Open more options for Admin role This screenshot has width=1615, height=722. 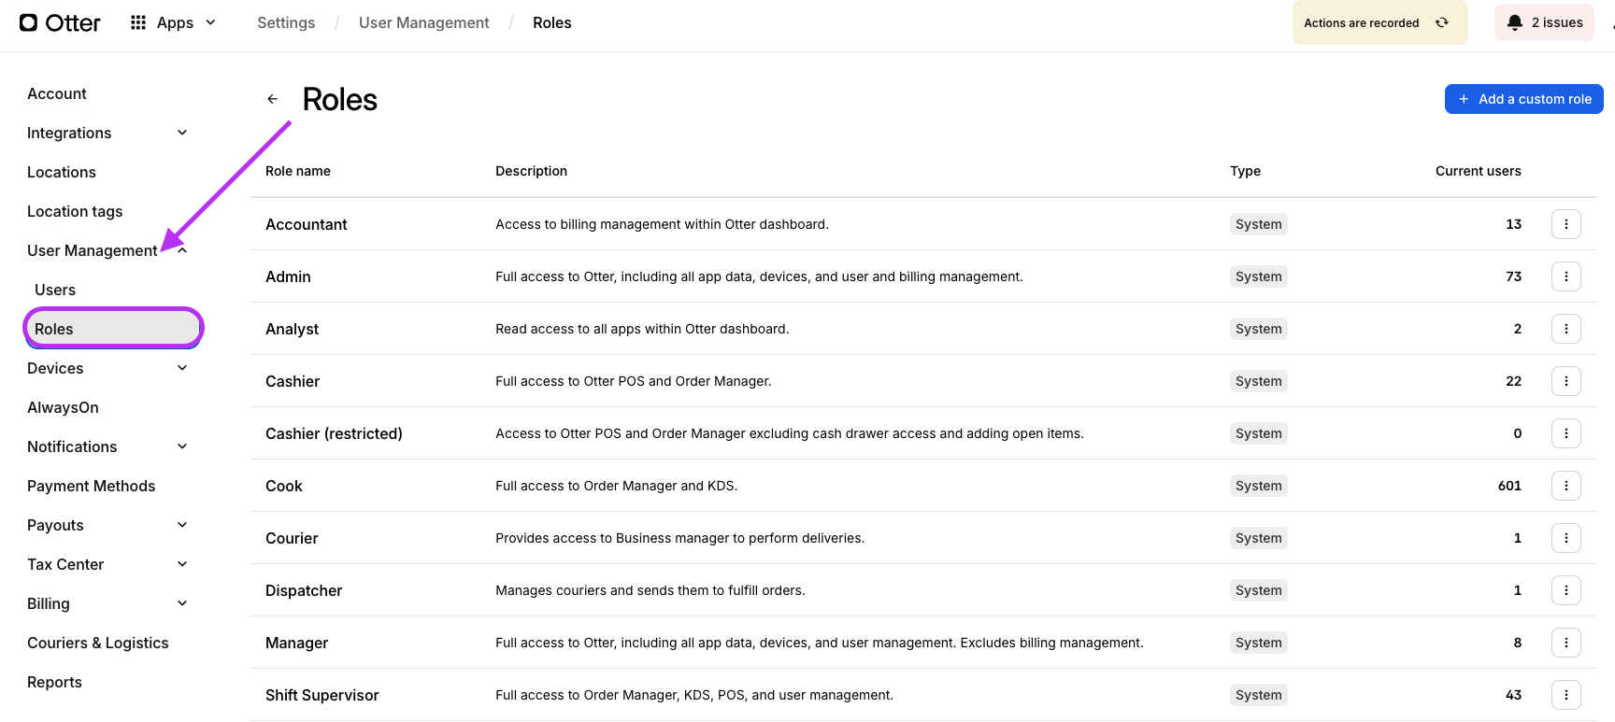(1566, 276)
